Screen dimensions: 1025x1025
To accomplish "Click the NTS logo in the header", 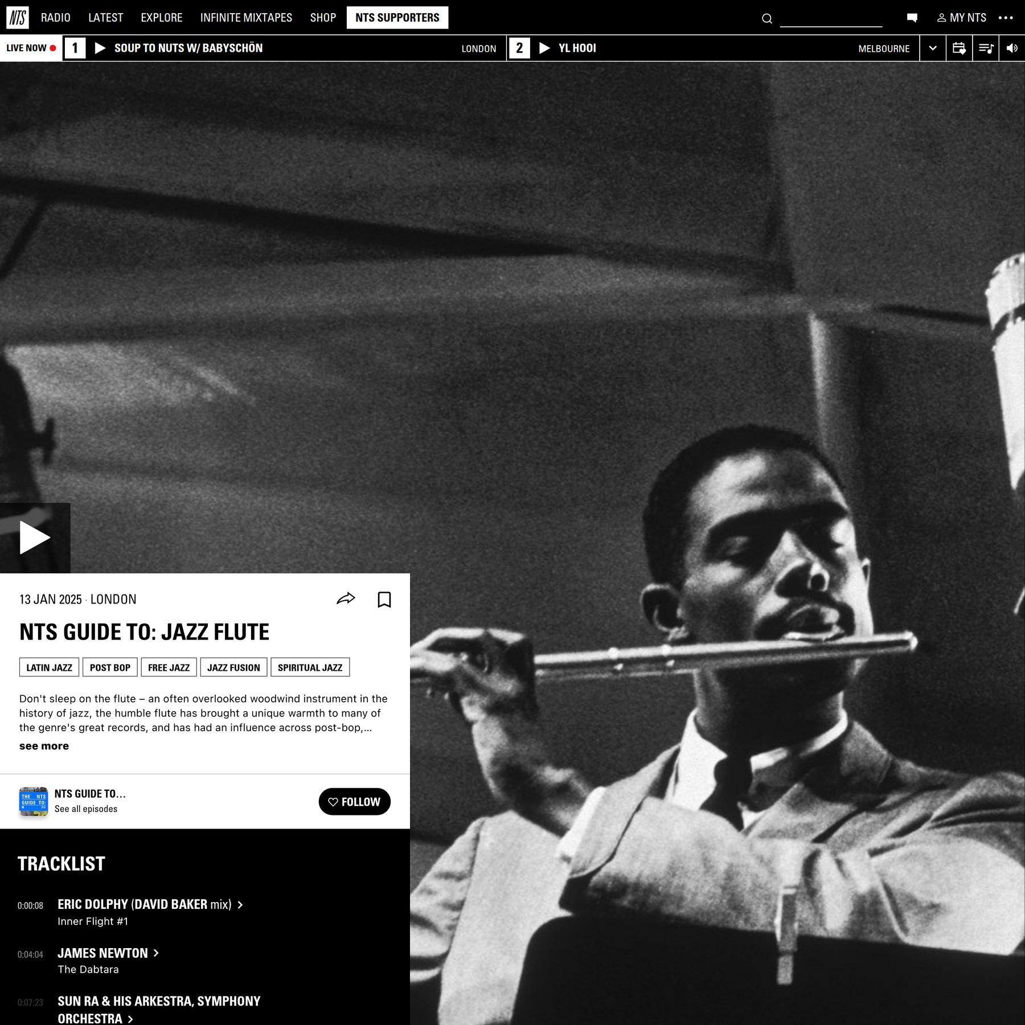I will click(17, 18).
